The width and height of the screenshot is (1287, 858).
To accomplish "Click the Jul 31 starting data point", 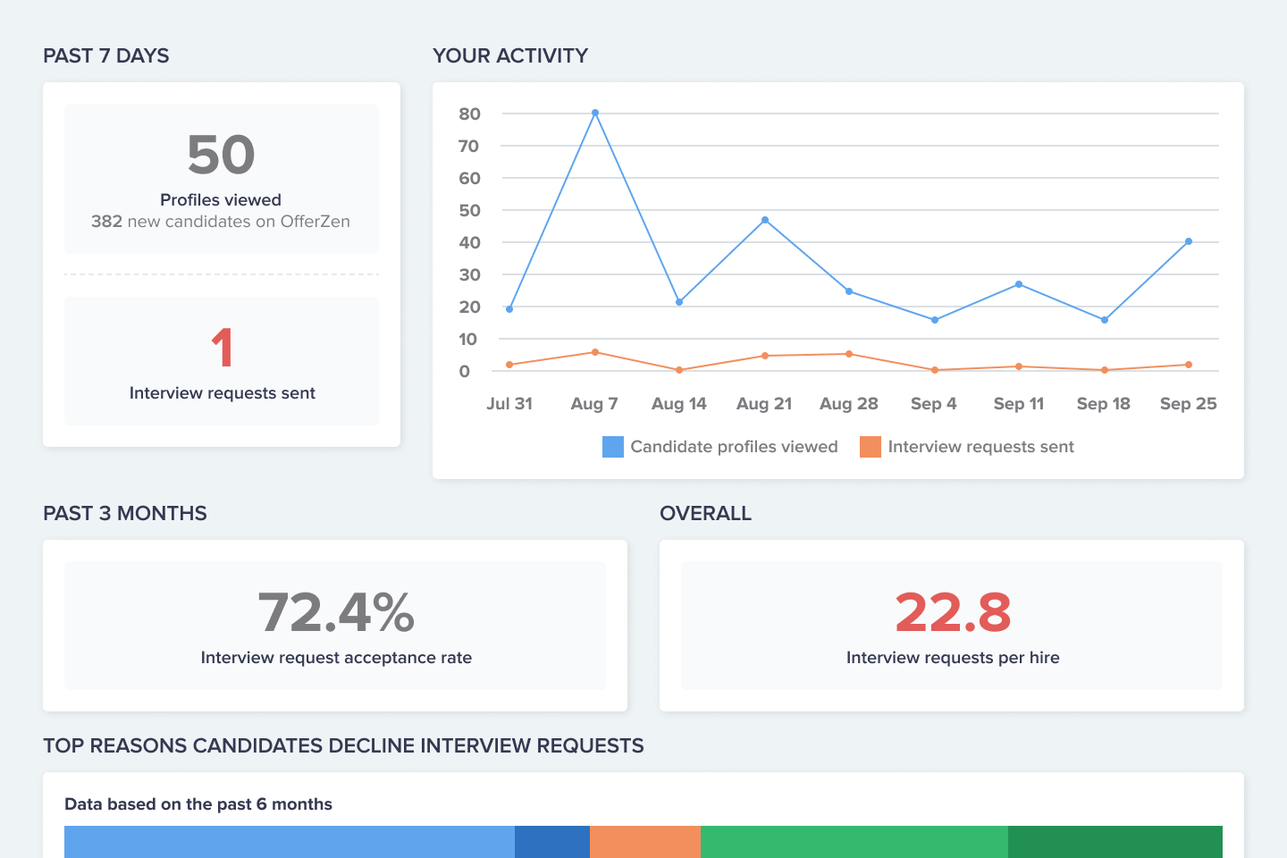I will coord(509,308).
